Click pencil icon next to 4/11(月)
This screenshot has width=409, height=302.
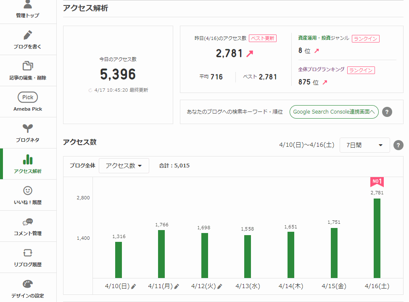click(x=177, y=286)
